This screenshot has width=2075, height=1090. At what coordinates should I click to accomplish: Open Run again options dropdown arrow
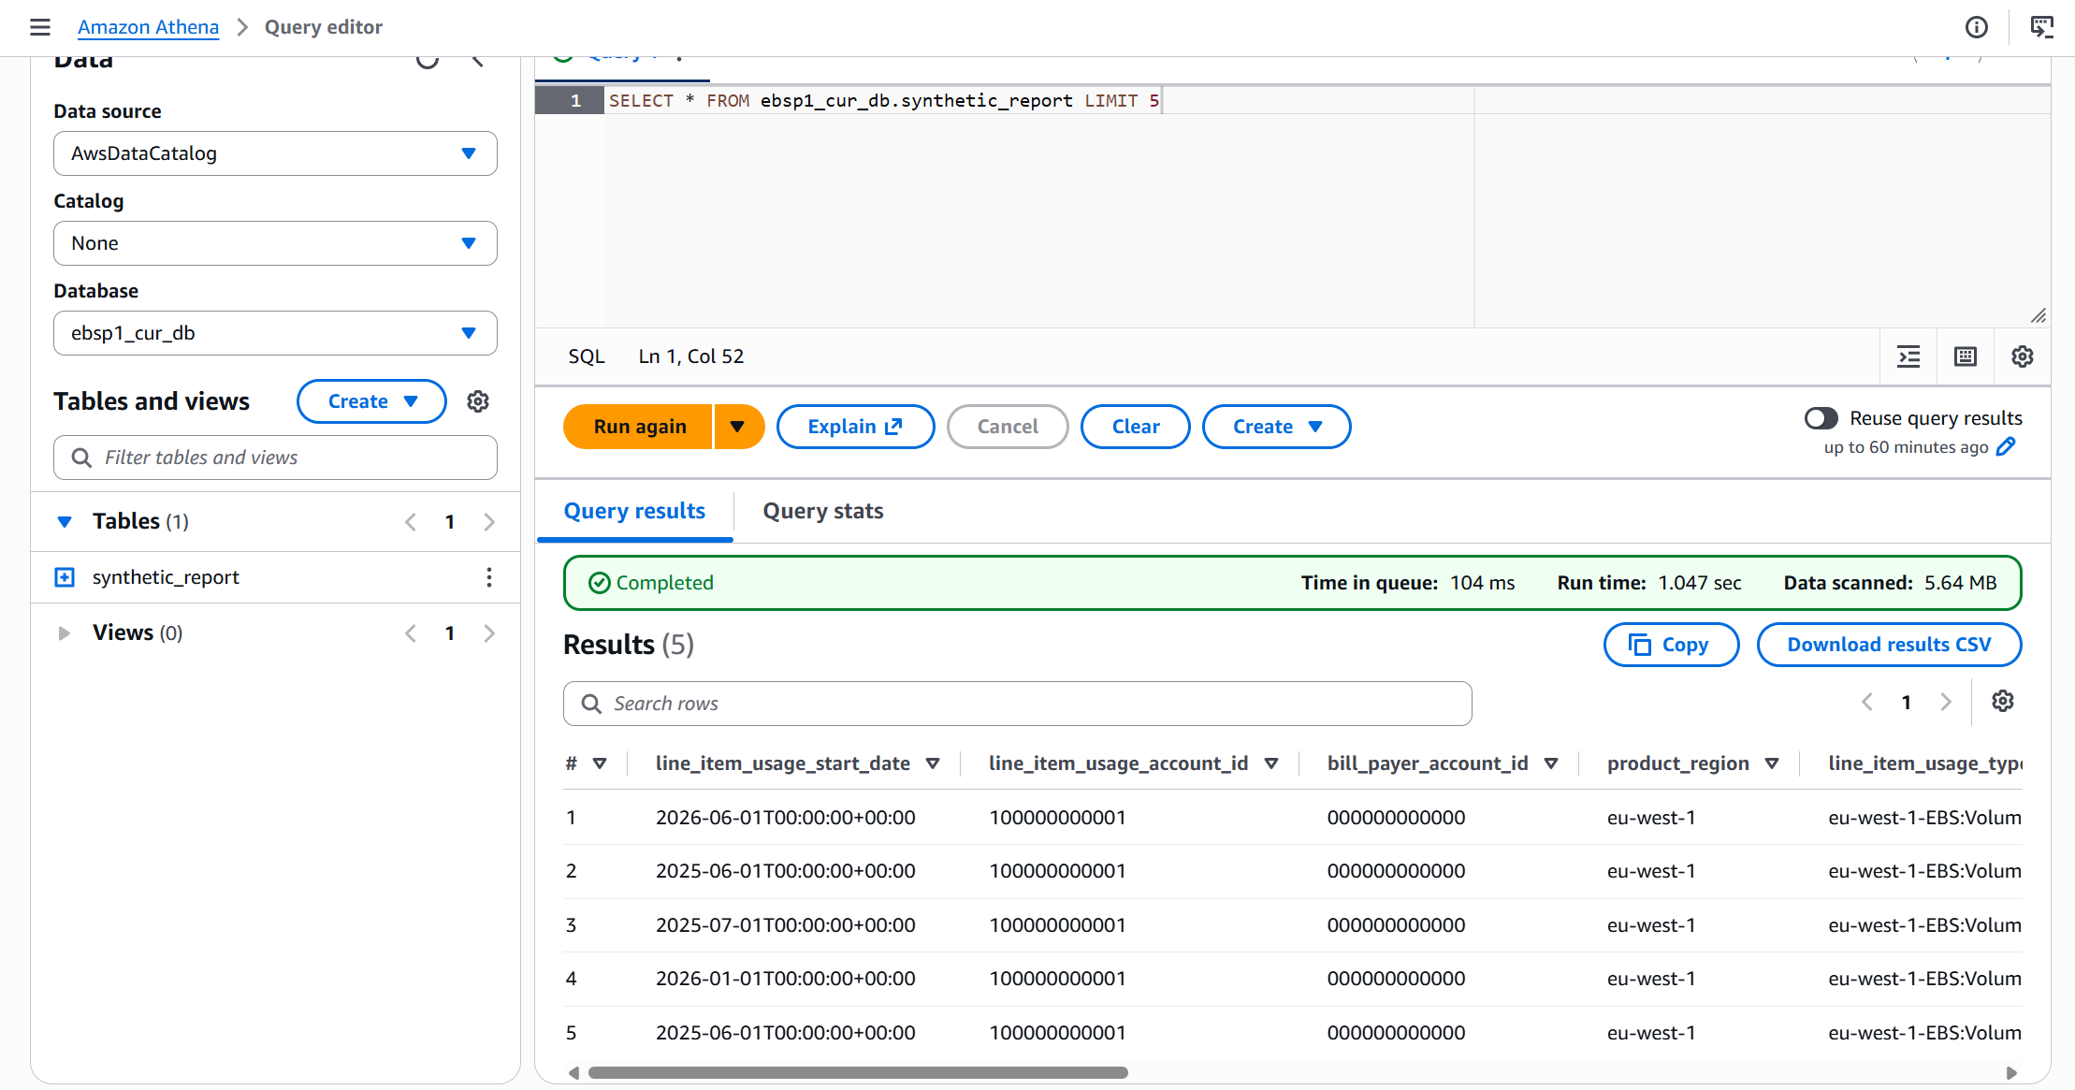(739, 427)
